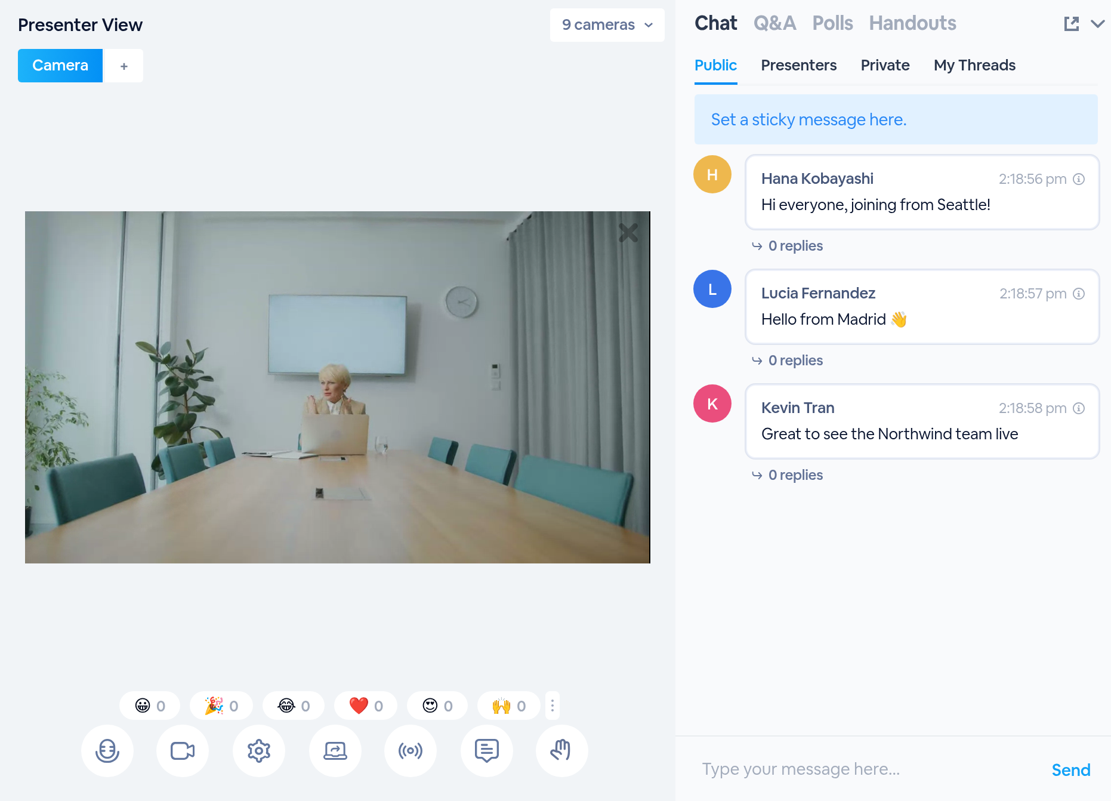Select the Private chat sub-tab
This screenshot has width=1111, height=801.
(x=885, y=66)
